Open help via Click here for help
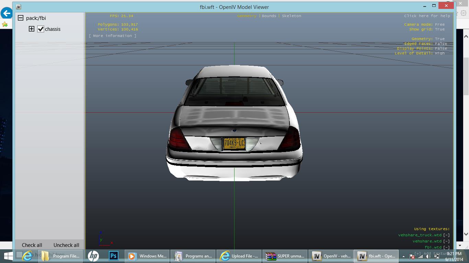The height and width of the screenshot is (263, 469). pos(427,16)
